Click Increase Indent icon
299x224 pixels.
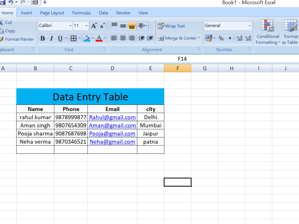coord(150,38)
